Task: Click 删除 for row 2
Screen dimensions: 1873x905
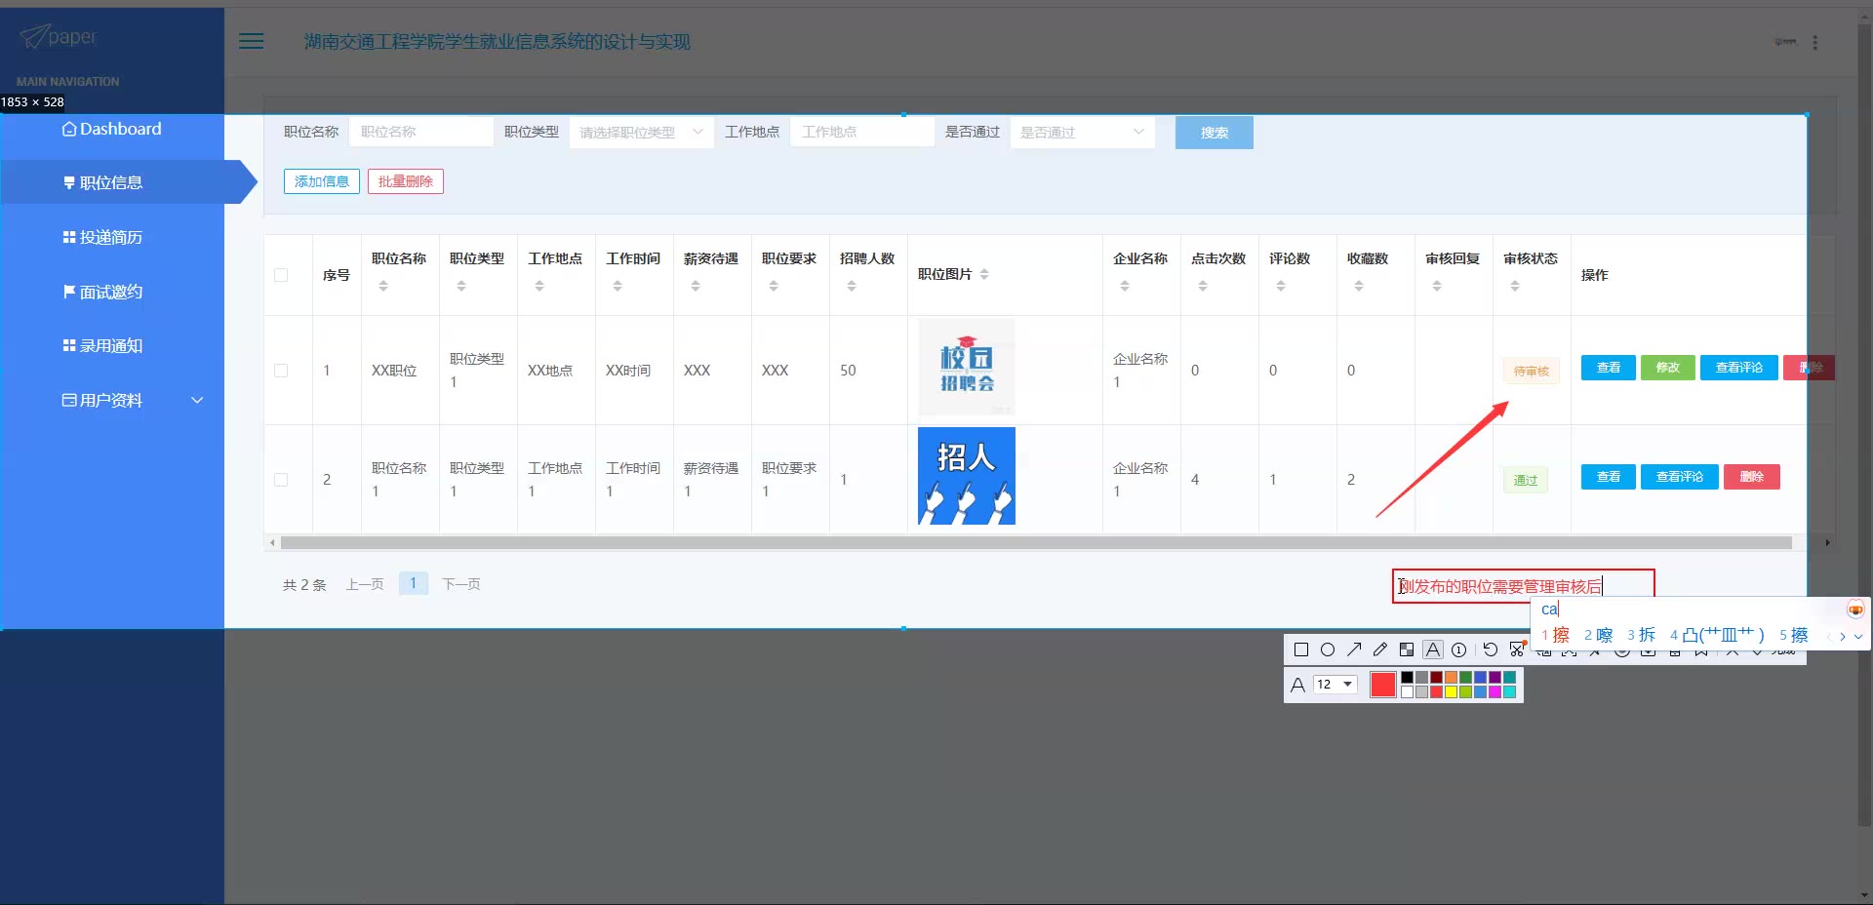Action: [x=1752, y=477]
